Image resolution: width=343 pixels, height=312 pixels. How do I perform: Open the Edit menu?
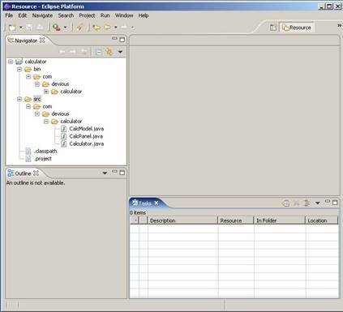pos(23,15)
